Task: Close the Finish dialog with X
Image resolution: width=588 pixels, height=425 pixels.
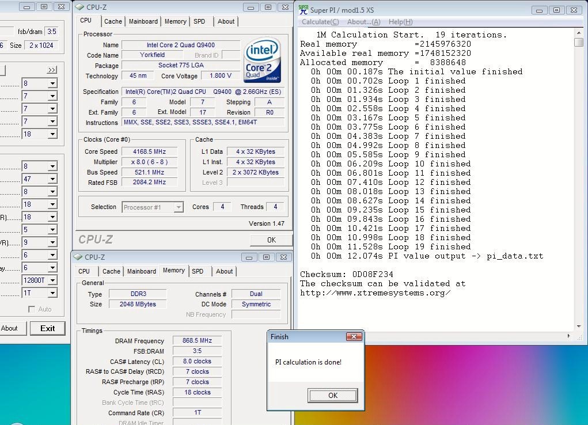Action: click(x=354, y=336)
